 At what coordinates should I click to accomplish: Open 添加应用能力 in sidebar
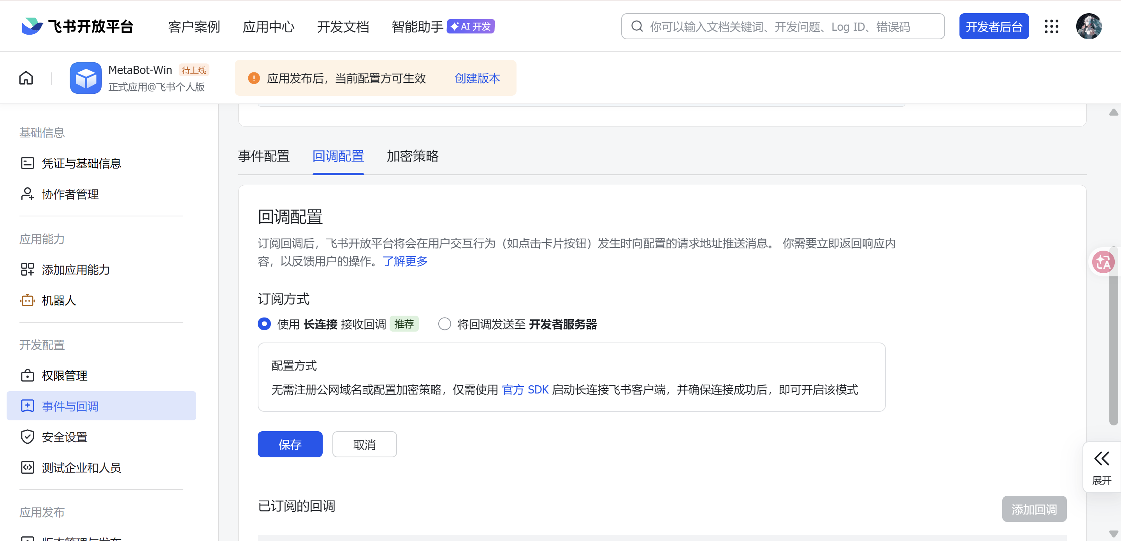tap(75, 270)
